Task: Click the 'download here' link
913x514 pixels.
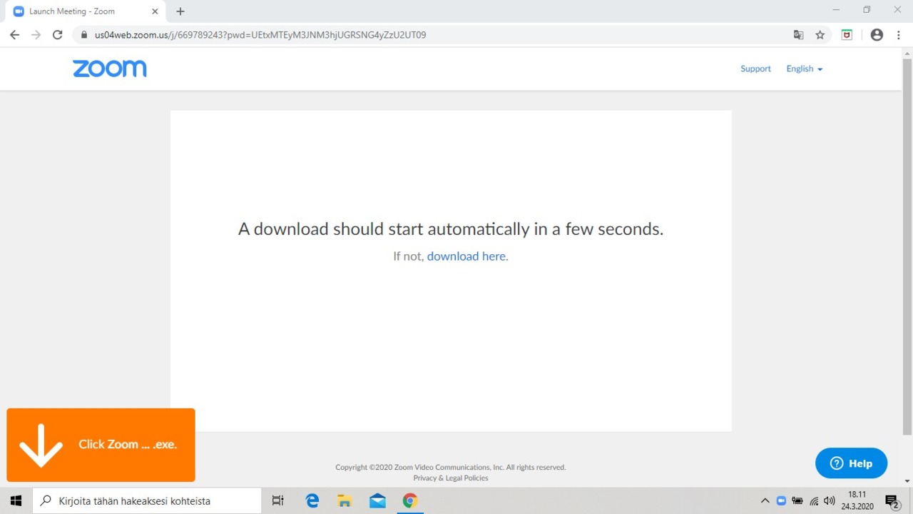Action: tap(467, 256)
